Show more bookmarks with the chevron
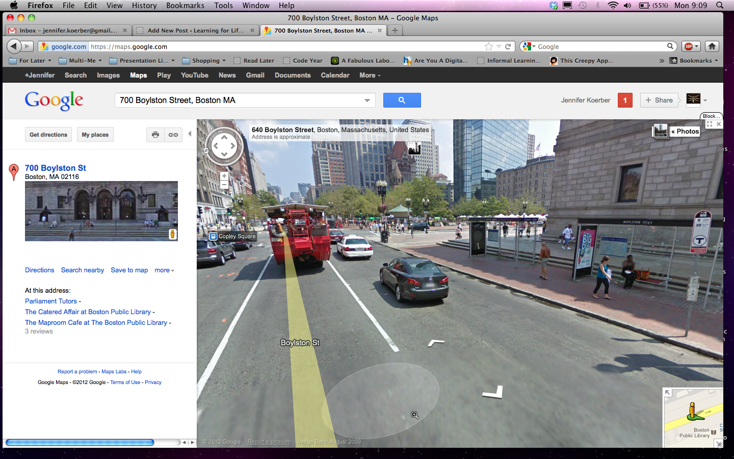734x459 pixels. pyautogui.click(x=662, y=60)
